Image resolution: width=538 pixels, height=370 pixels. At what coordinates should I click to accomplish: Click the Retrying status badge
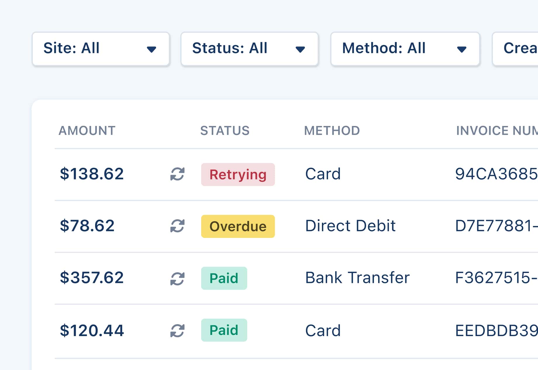pyautogui.click(x=238, y=174)
